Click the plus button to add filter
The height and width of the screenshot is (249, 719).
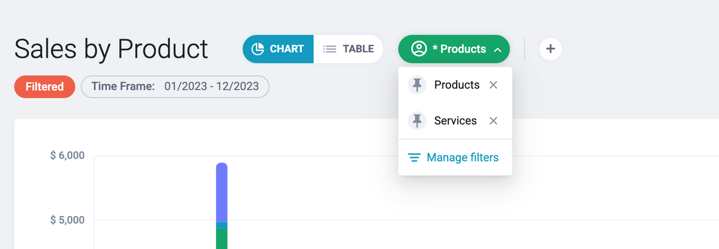pyautogui.click(x=551, y=49)
